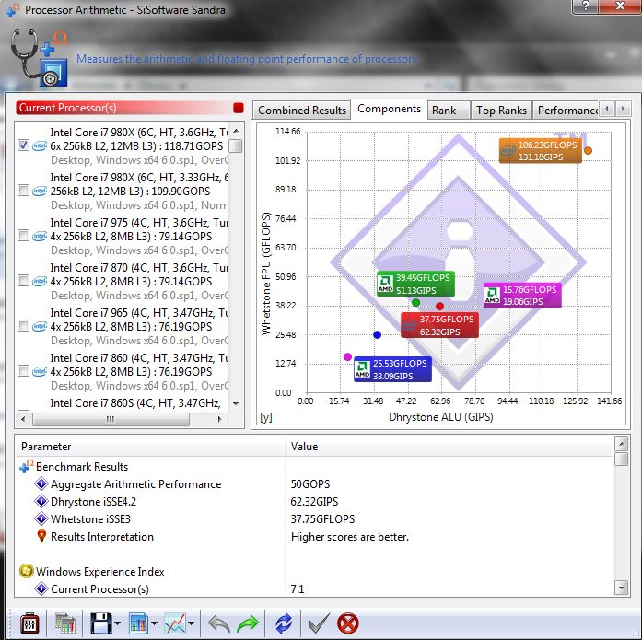Click the hardware comparison chart icon
This screenshot has width=642, height=640.
coord(65,624)
